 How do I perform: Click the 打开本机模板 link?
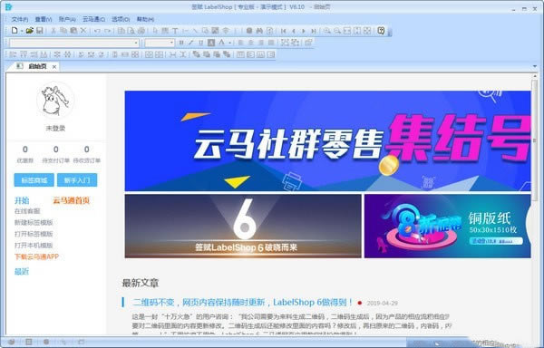tap(34, 246)
